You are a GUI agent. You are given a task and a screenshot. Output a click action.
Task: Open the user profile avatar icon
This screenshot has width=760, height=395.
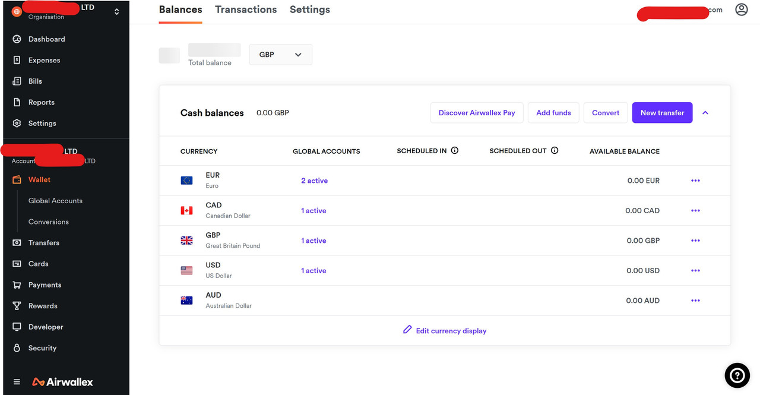[742, 10]
